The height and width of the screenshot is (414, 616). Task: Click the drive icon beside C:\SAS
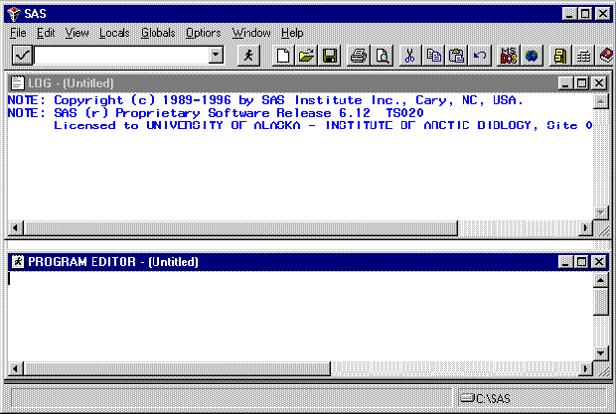point(468,398)
